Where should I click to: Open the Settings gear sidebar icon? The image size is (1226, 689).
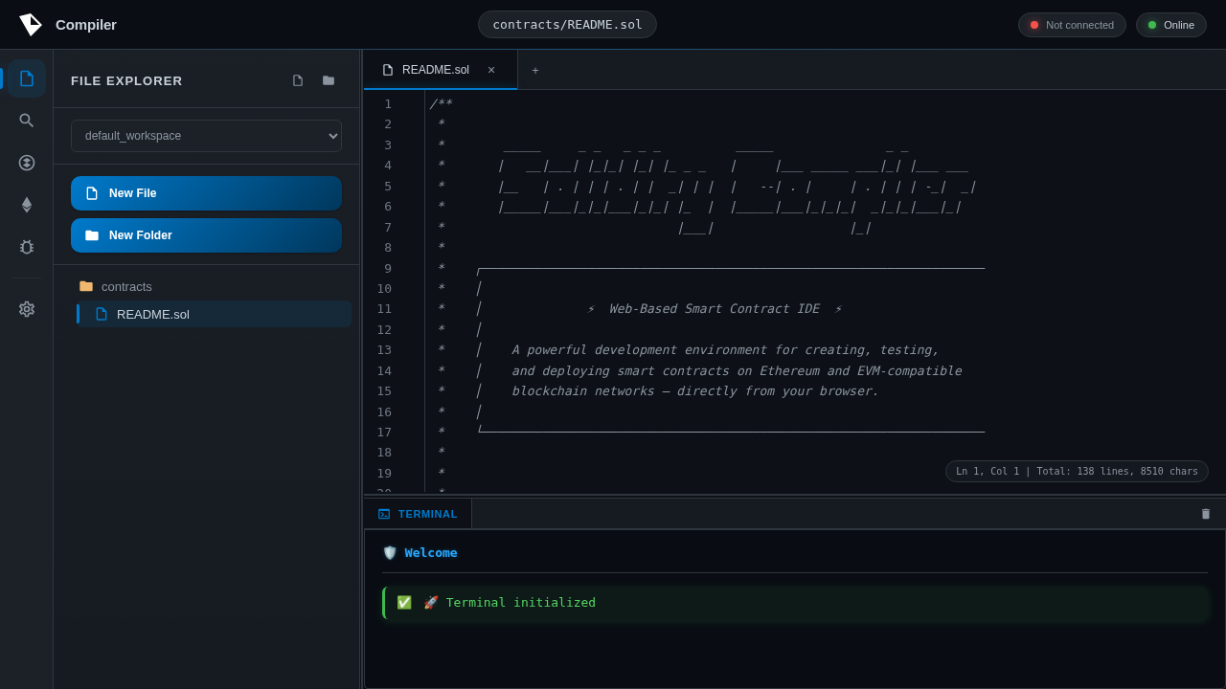click(x=27, y=309)
